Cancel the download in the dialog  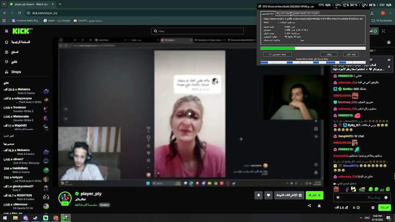[351, 54]
